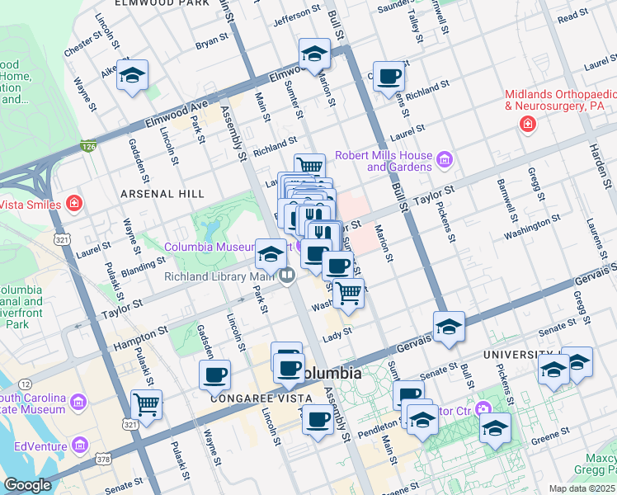Click the Lady St street label
Image resolution: width=617 pixels, height=495 pixels.
point(337,335)
